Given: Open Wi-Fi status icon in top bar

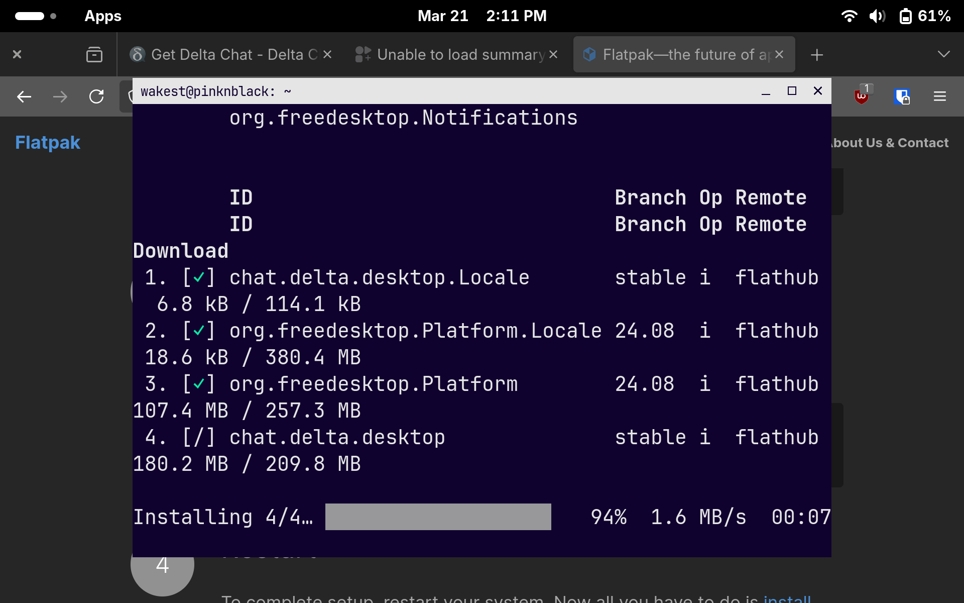Looking at the screenshot, I should point(849,16).
